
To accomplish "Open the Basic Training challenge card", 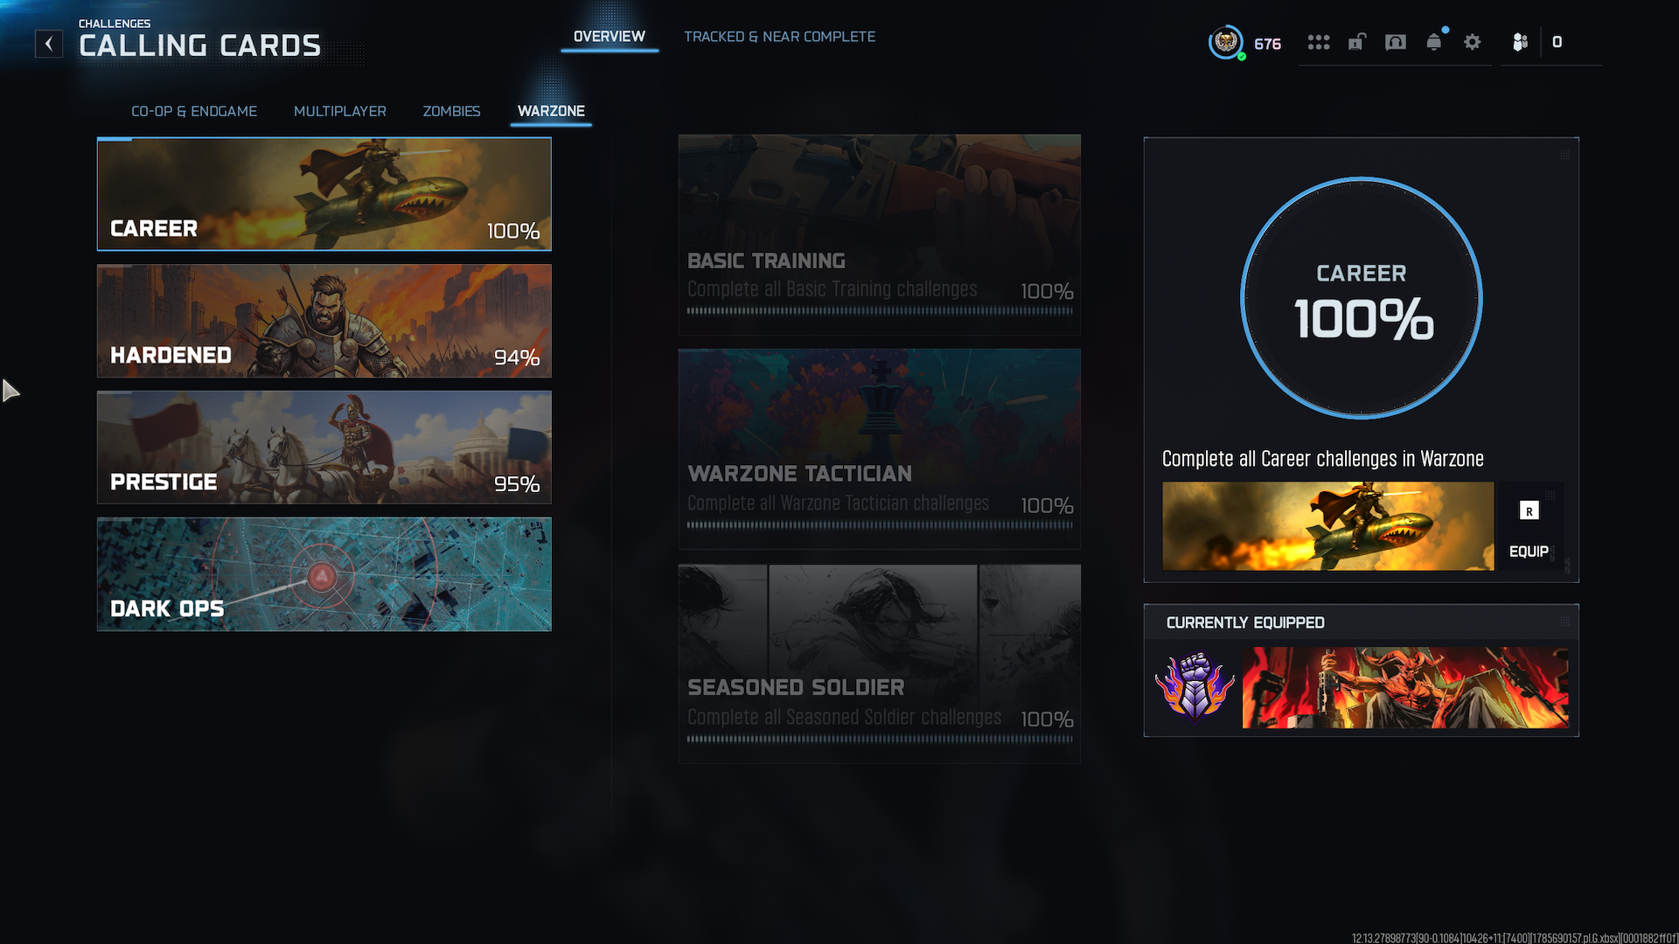I will click(x=880, y=234).
